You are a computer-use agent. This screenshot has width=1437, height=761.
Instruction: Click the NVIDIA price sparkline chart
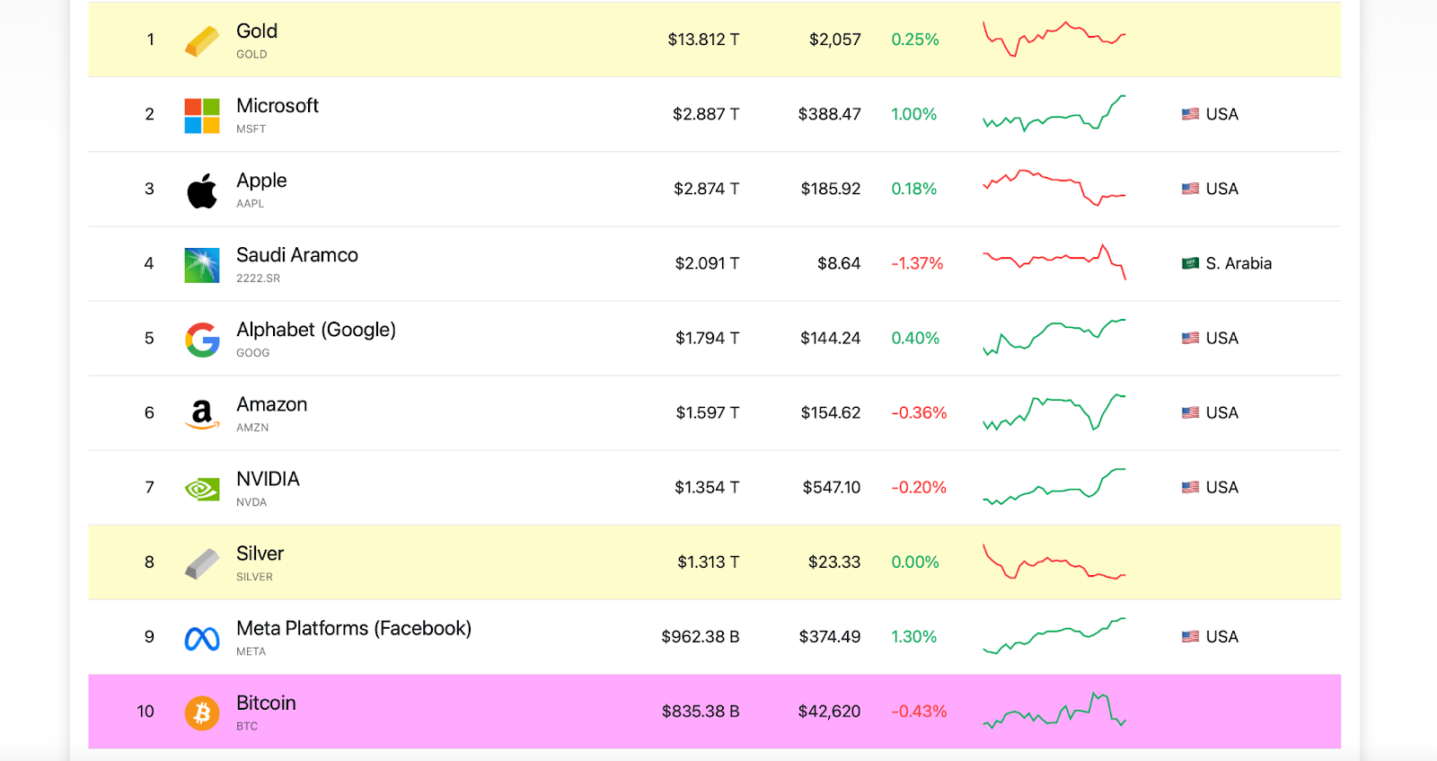tap(1054, 486)
